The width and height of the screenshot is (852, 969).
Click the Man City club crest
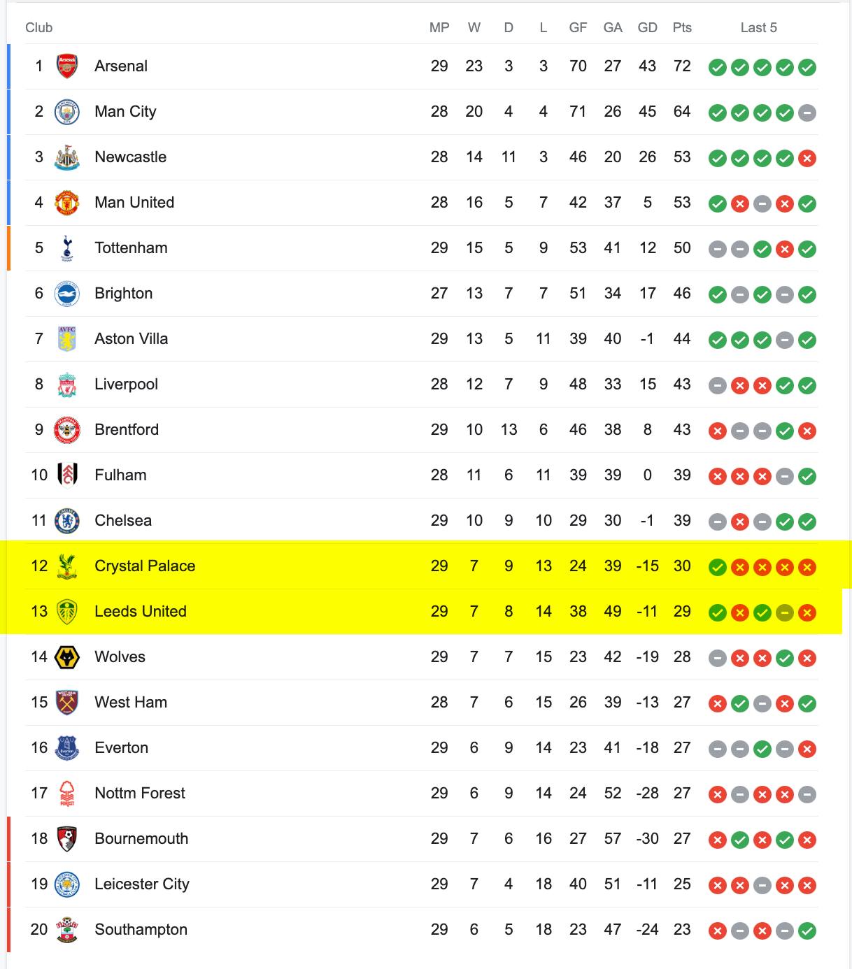tap(67, 112)
